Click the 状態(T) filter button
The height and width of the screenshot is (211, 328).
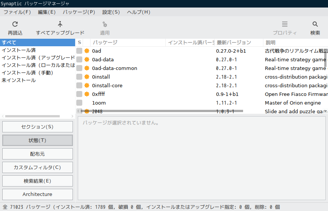(38, 140)
